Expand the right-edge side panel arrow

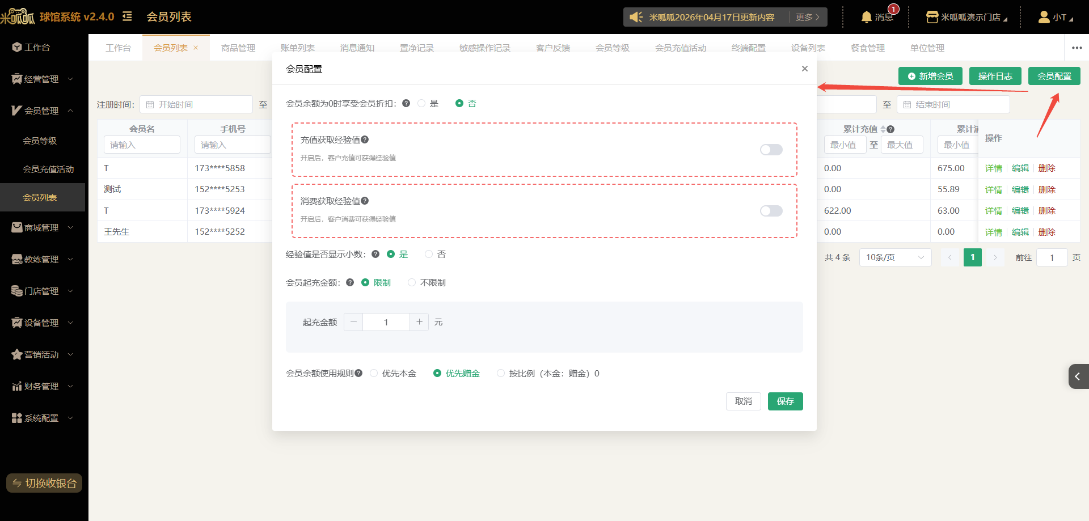[x=1078, y=376]
